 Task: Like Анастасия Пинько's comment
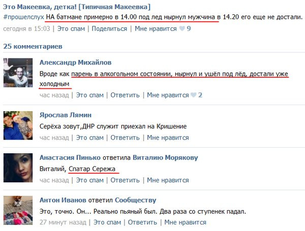168,180
